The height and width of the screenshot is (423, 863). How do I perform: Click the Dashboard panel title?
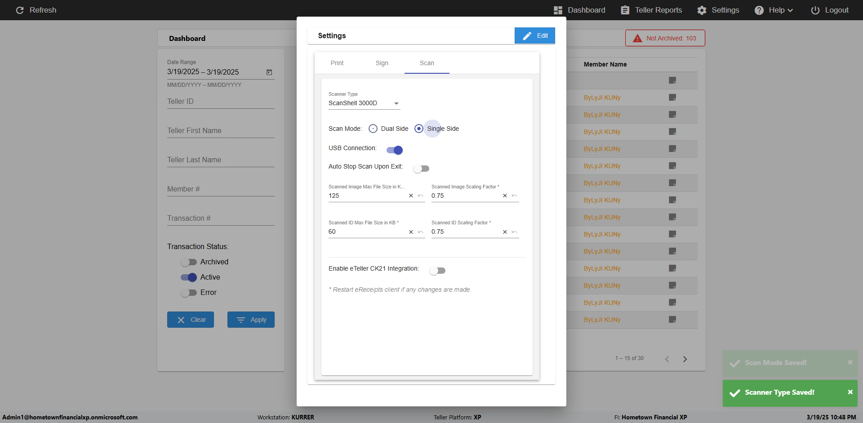point(187,39)
